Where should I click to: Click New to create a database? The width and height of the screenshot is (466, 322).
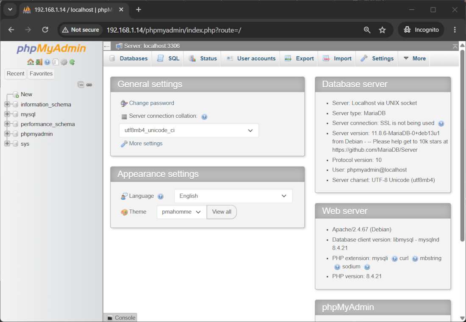click(26, 94)
